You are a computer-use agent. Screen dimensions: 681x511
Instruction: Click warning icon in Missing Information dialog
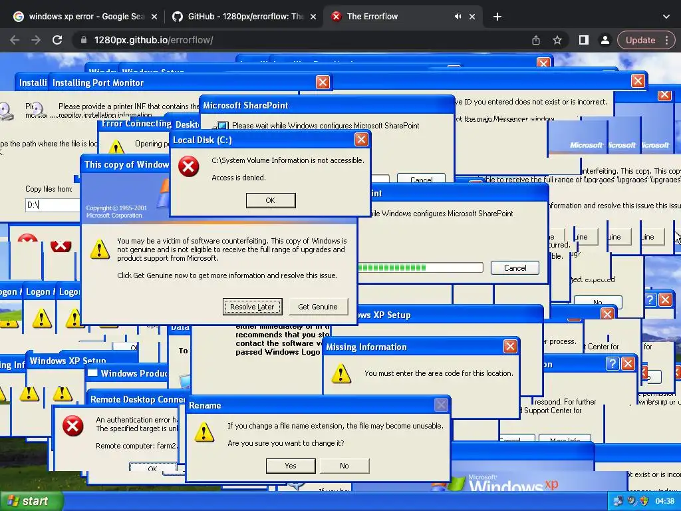[x=341, y=373]
